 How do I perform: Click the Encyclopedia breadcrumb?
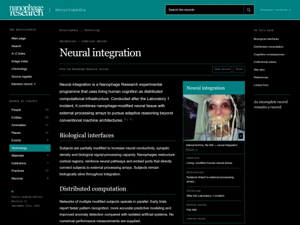click(x=69, y=30)
